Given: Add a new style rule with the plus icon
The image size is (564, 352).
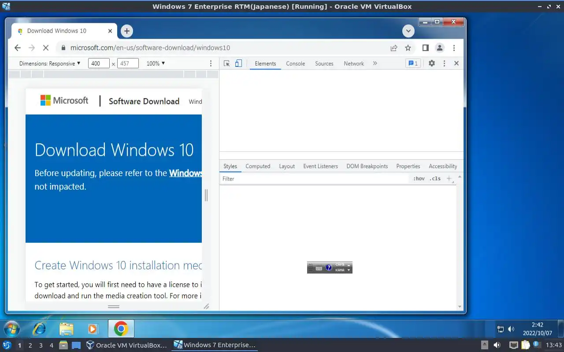Looking at the screenshot, I should [x=449, y=179].
